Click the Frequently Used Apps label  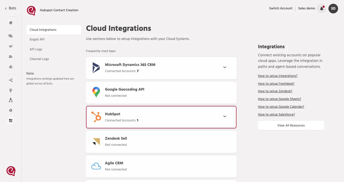tap(101, 51)
